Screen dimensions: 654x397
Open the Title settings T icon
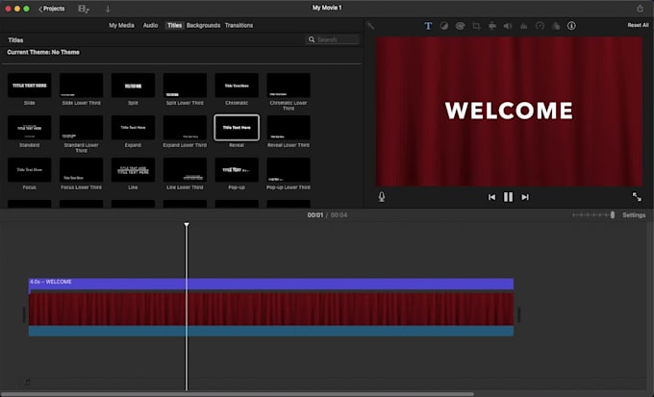[x=428, y=26]
